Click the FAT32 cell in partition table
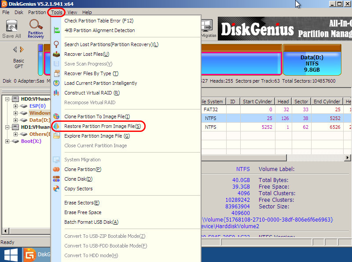The width and height of the screenshot is (352, 262). (211, 109)
